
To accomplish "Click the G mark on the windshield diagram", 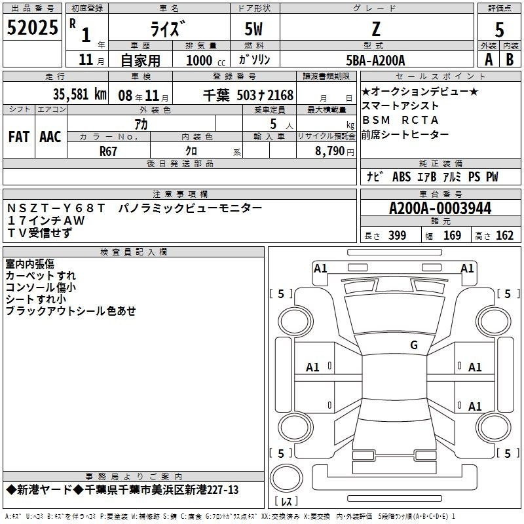I will 413,345.
